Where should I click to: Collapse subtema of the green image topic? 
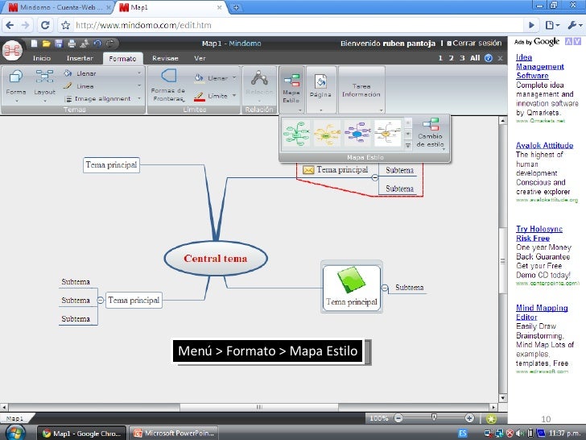click(385, 288)
